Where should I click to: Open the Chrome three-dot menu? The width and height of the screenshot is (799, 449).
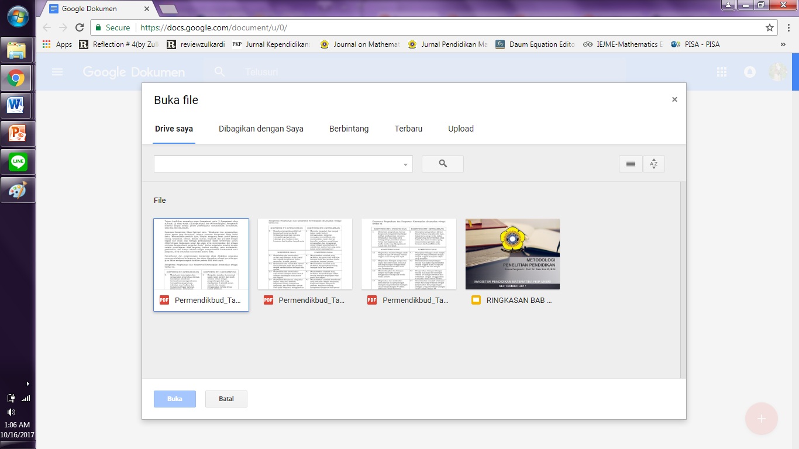[788, 27]
